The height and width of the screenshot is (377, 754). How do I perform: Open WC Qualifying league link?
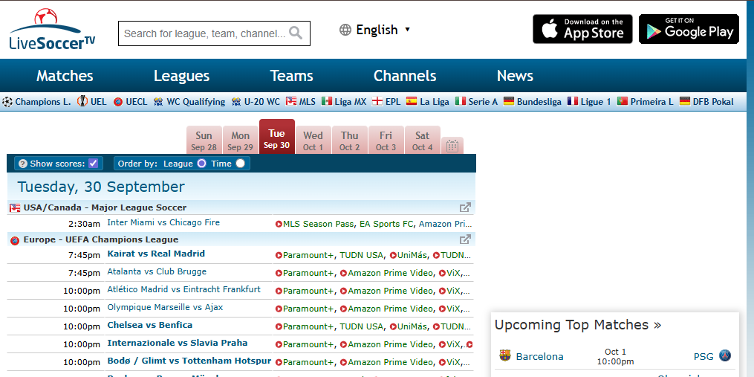195,102
